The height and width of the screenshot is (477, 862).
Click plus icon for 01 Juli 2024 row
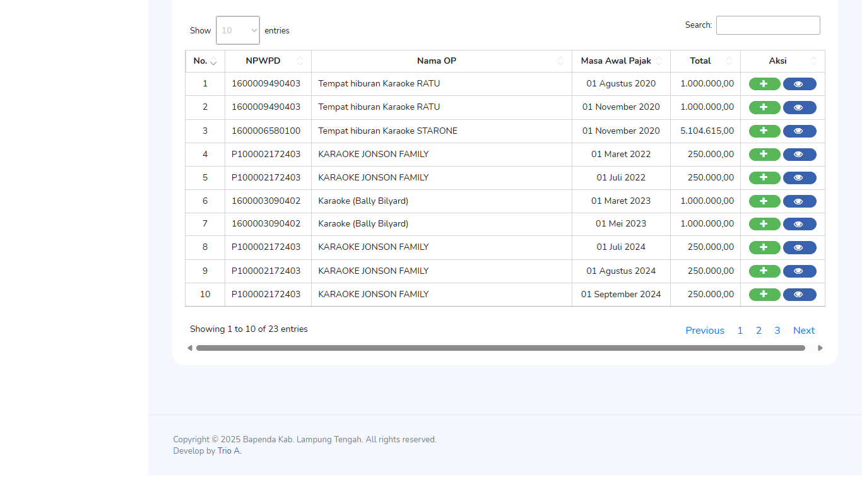764,247
